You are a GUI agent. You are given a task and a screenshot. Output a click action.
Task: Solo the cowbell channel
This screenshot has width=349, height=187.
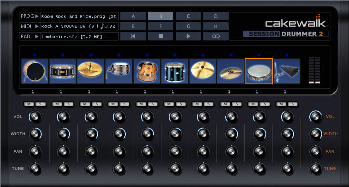(293, 104)
